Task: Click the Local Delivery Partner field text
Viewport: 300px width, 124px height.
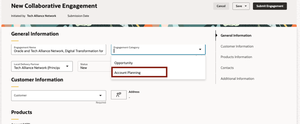Action: (x=37, y=67)
